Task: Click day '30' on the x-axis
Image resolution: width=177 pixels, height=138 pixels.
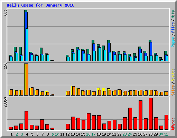Action: tap(161, 134)
